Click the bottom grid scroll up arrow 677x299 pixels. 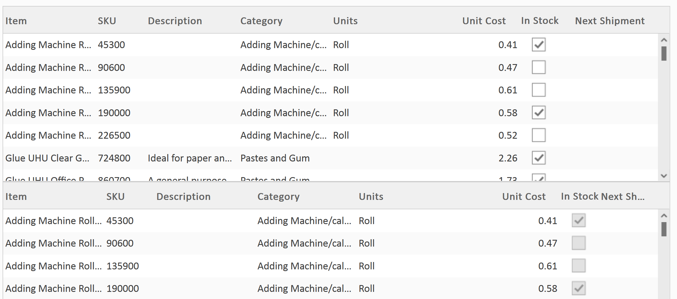pos(664,216)
